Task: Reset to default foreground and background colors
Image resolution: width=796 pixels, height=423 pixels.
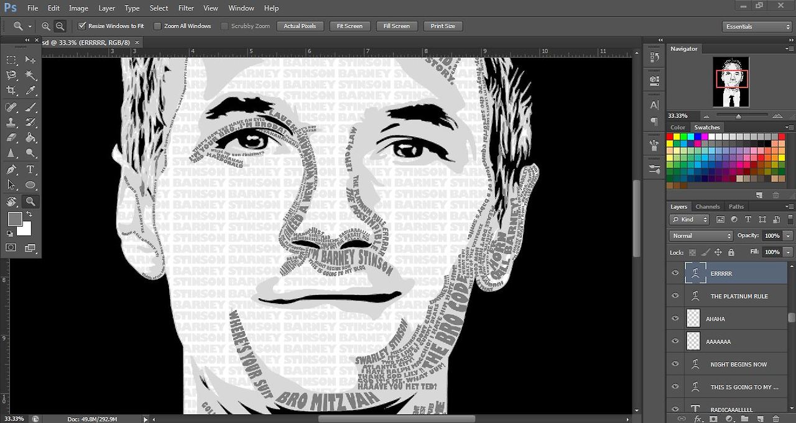Action: [9, 234]
